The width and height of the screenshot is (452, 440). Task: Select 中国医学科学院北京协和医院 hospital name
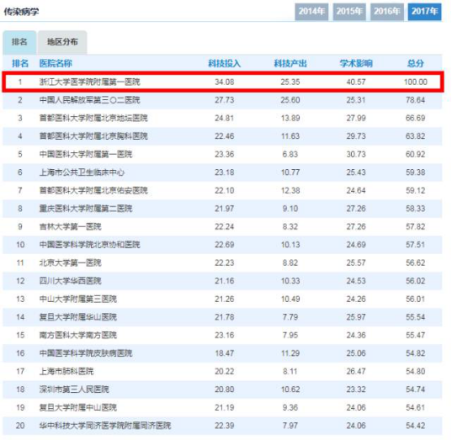[x=90, y=245]
